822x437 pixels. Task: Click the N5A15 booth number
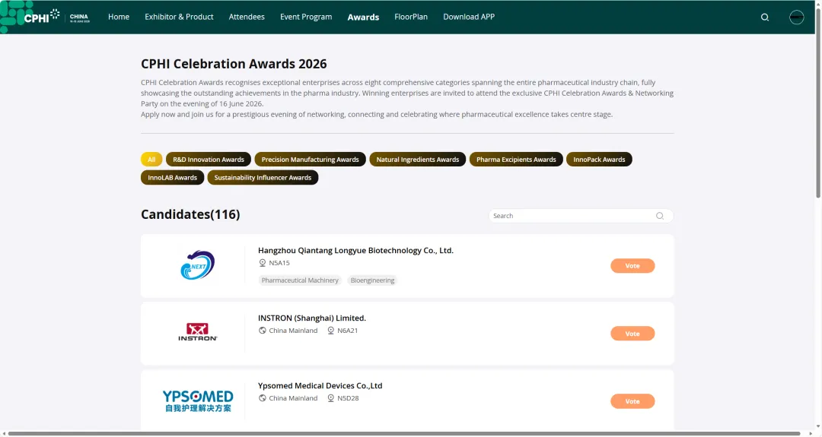[279, 263]
